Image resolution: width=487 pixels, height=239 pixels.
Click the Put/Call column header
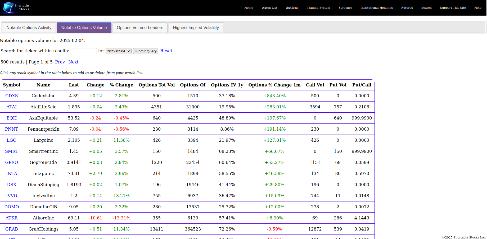(x=362, y=85)
